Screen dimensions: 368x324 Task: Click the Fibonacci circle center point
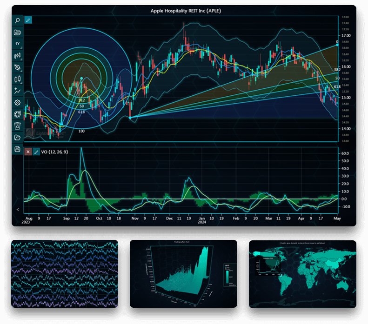tap(81, 79)
